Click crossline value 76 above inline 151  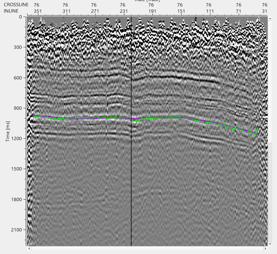click(x=180, y=5)
